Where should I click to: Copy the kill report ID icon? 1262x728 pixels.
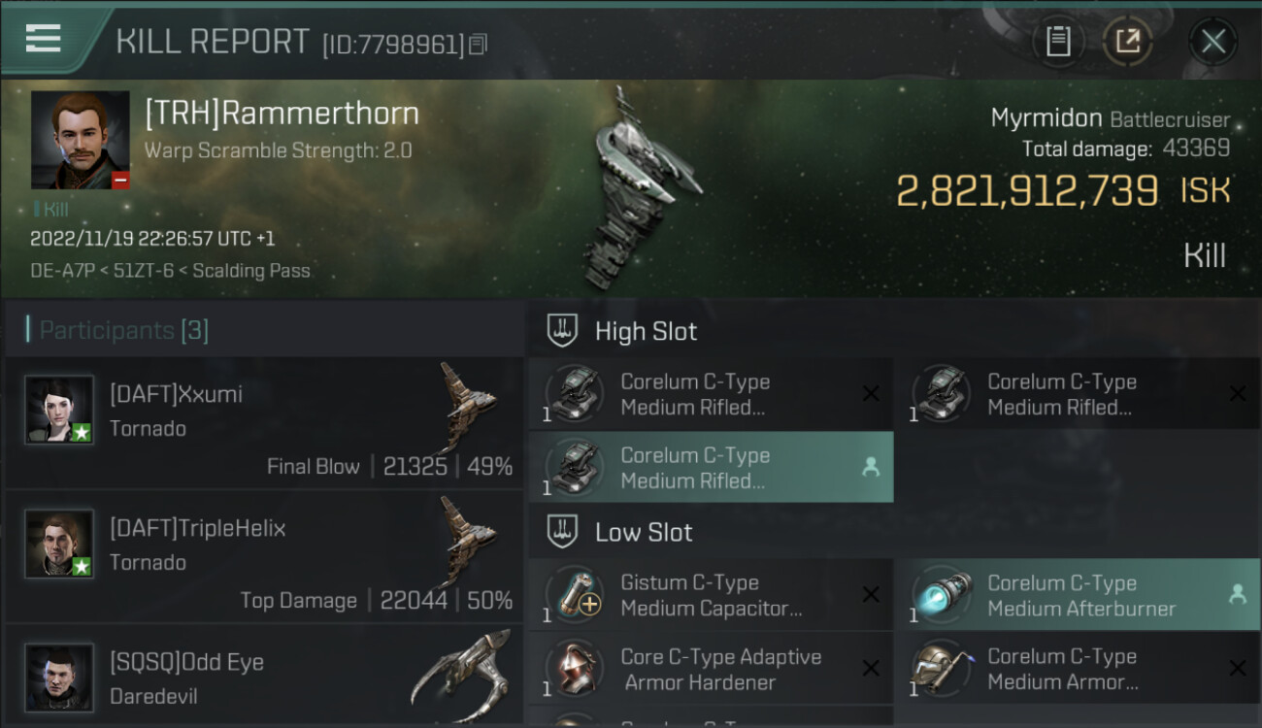[478, 44]
